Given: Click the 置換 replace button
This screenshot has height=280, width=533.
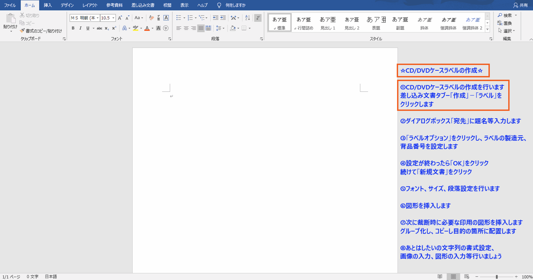Looking at the screenshot, I should tap(505, 23).
